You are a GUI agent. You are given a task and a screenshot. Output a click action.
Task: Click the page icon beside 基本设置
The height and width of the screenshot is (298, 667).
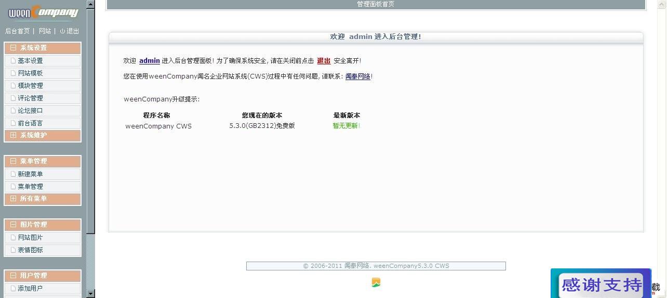click(x=14, y=61)
